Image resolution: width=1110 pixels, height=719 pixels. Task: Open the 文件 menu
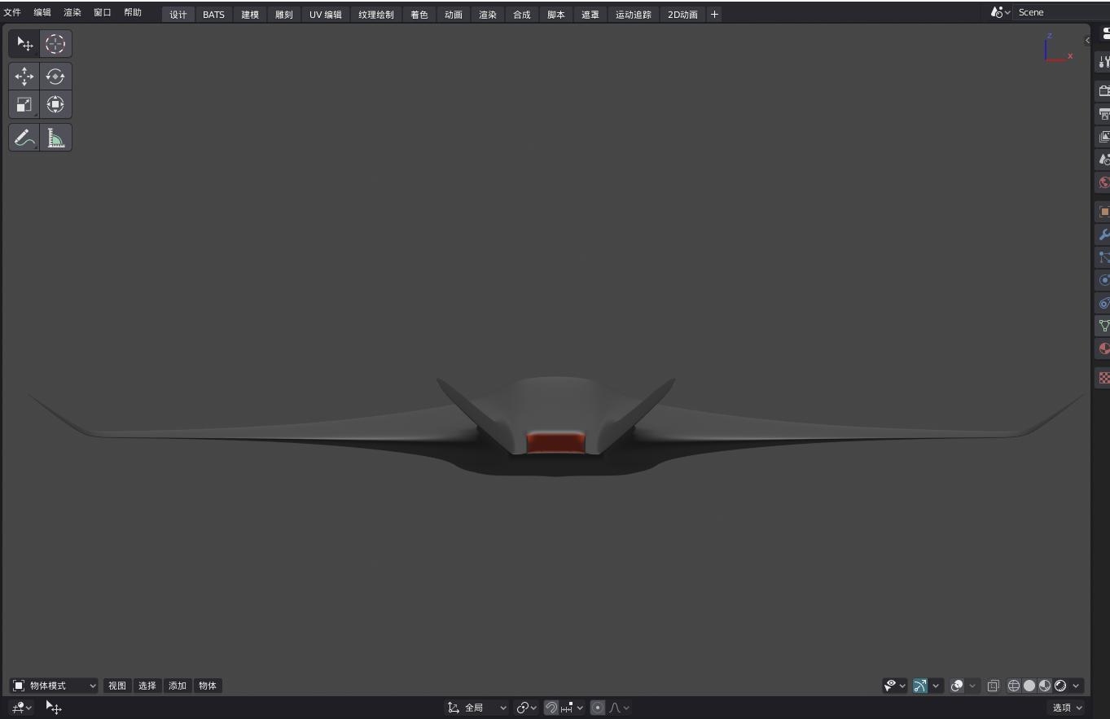(12, 12)
